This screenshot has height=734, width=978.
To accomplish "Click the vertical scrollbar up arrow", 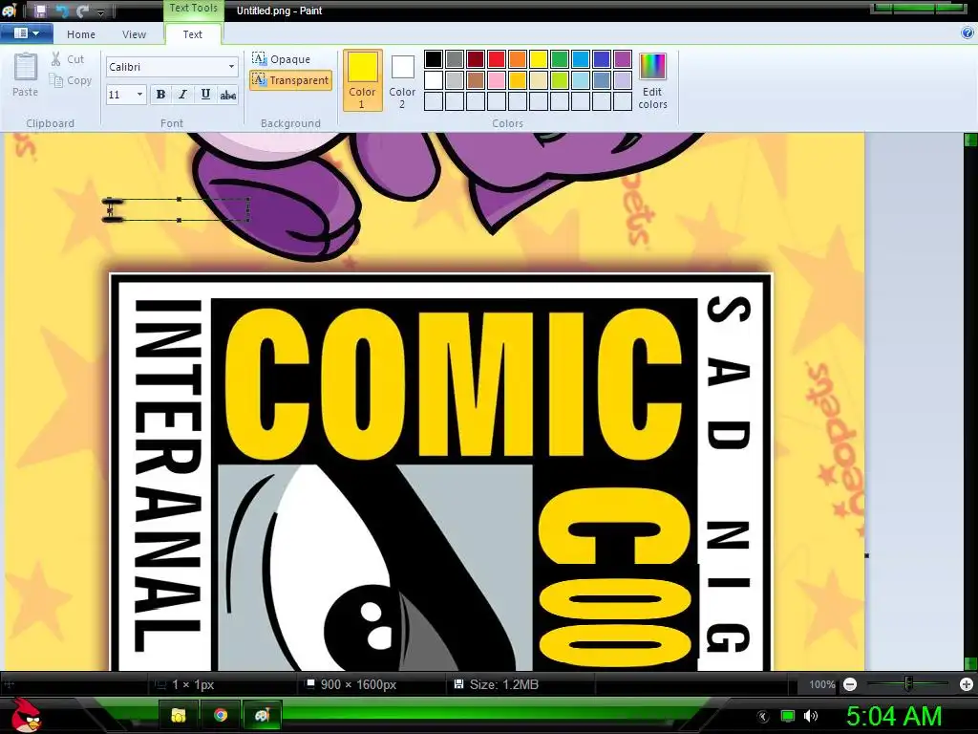I will tap(970, 140).
